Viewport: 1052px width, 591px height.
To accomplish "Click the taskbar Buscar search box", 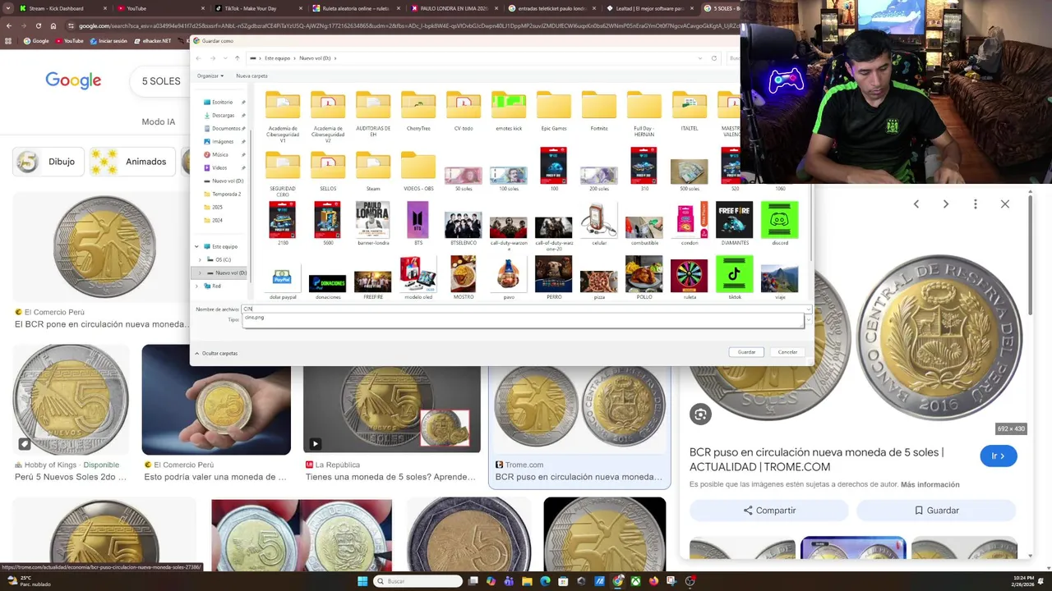I will 418,581.
